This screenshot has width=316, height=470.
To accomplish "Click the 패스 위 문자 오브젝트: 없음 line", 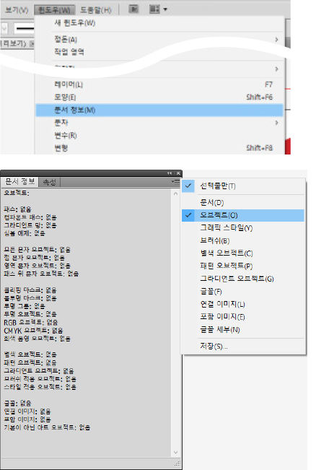I will pos(41,274).
